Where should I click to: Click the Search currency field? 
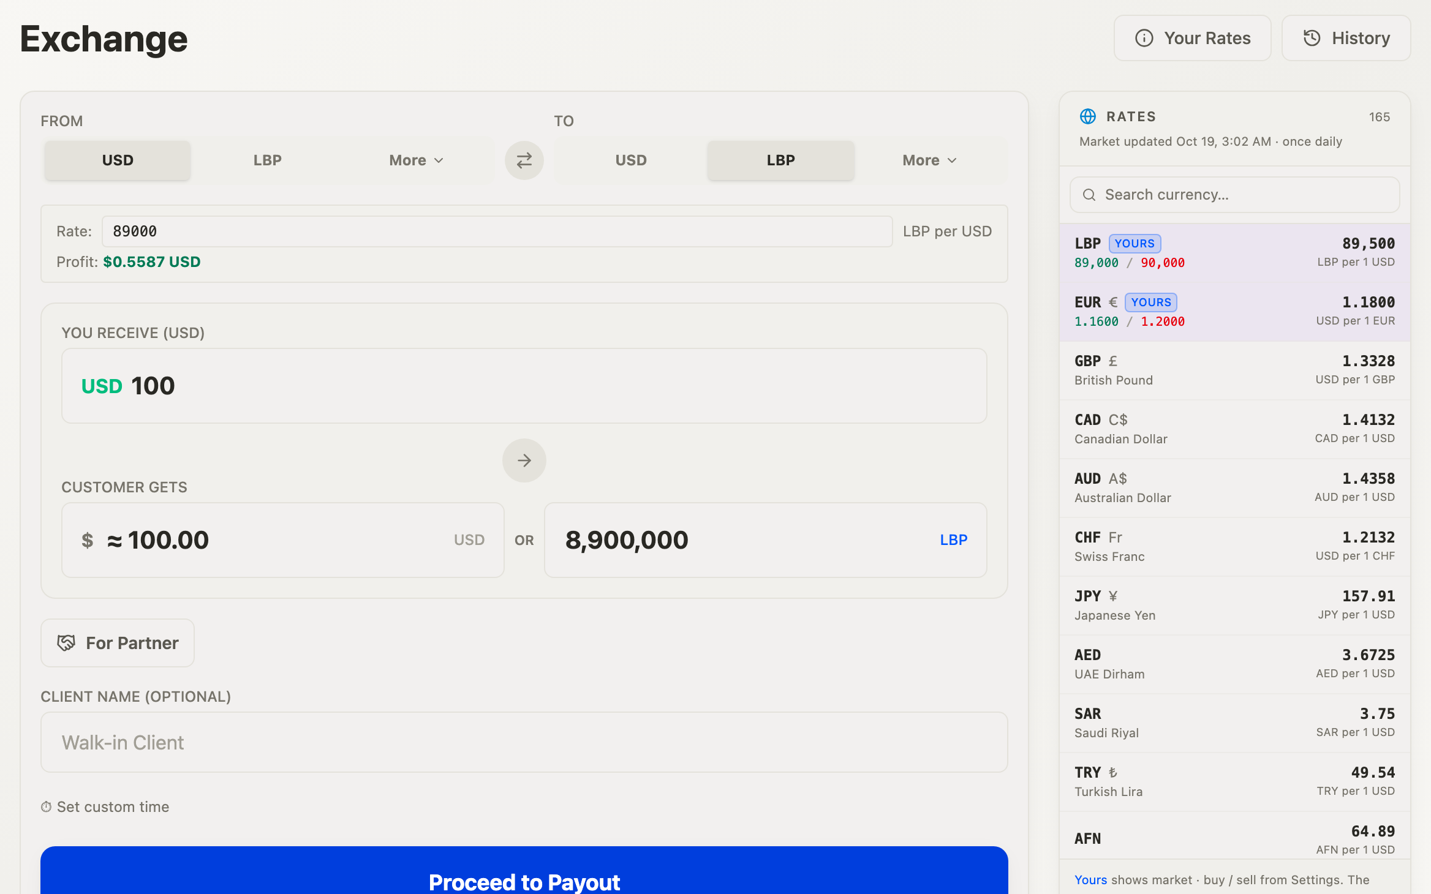point(1235,195)
